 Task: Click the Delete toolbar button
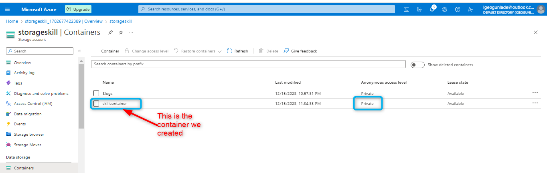(269, 51)
